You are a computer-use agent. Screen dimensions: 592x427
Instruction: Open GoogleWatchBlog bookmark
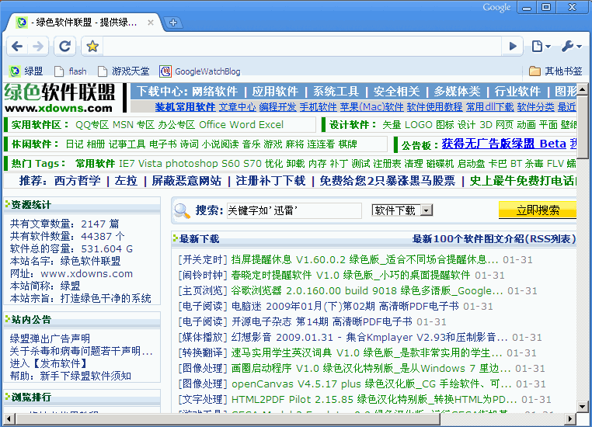click(x=200, y=71)
